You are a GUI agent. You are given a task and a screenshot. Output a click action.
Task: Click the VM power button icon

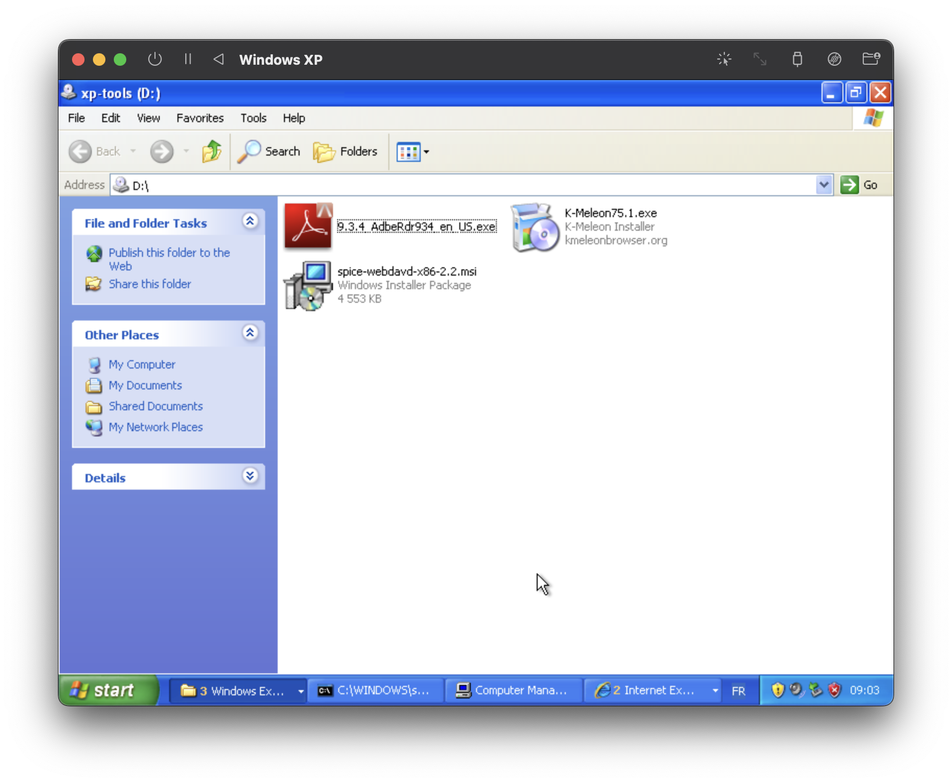(x=154, y=59)
